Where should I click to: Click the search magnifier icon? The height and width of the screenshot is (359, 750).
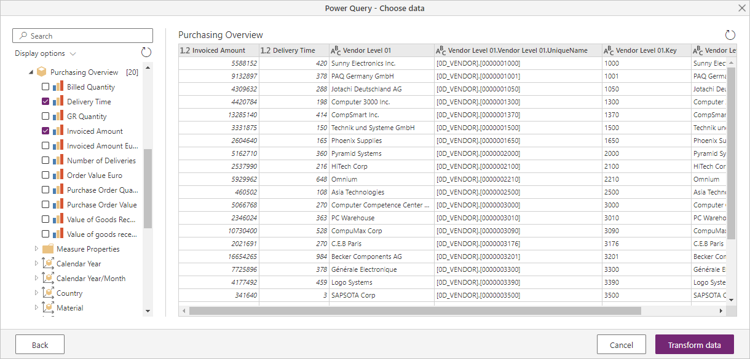[23, 35]
